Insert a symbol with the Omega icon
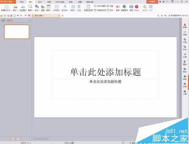The width and height of the screenshot is (189, 144). pos(73,6)
